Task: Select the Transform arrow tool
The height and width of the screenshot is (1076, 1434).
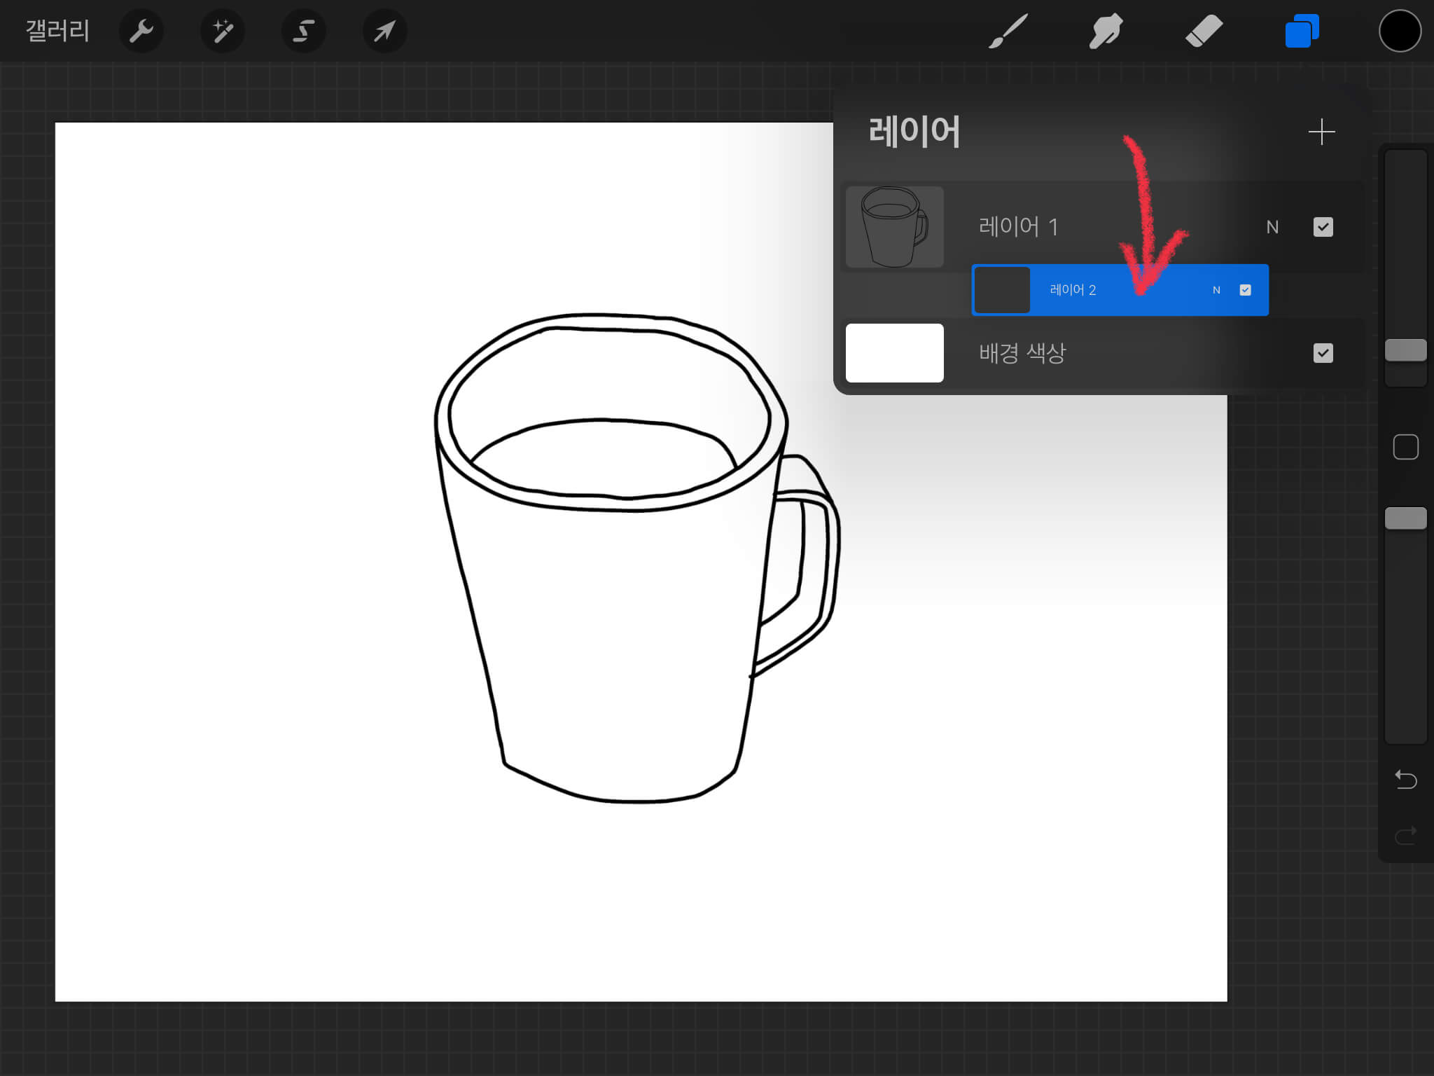Action: [x=384, y=31]
